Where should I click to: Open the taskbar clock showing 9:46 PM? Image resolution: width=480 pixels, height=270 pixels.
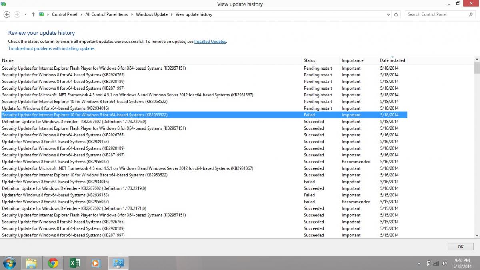click(x=462, y=263)
